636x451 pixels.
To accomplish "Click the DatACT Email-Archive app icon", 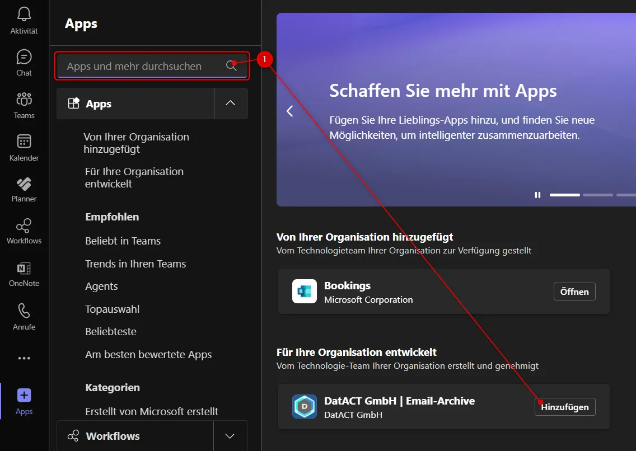I will point(304,406).
